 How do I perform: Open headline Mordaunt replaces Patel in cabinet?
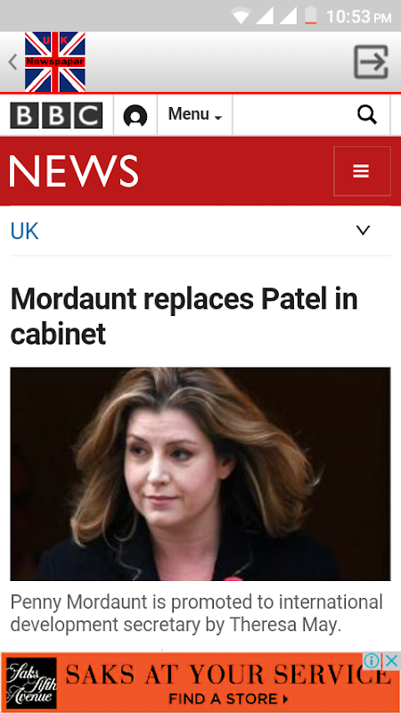click(x=184, y=317)
